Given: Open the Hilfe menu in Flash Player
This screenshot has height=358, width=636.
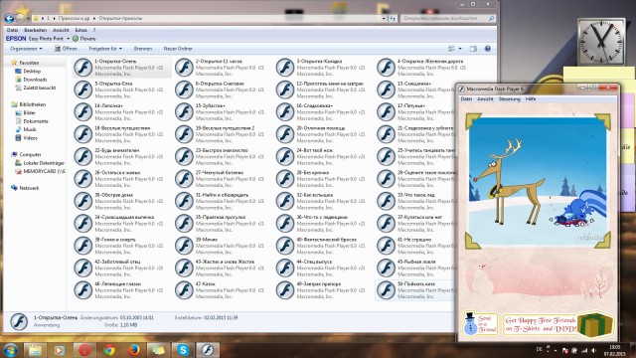Looking at the screenshot, I should click(531, 99).
